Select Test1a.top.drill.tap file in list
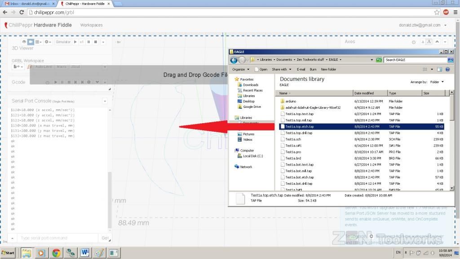This screenshot has width=460, height=259. (300, 133)
